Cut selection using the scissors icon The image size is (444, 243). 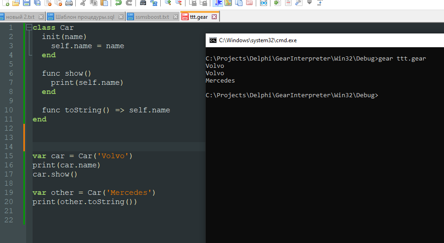point(83,3)
